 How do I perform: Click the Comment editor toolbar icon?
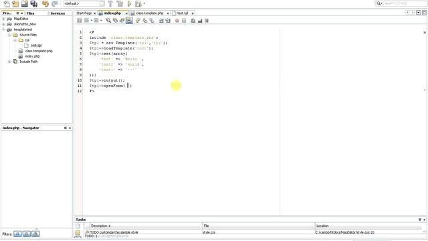pos(193,21)
